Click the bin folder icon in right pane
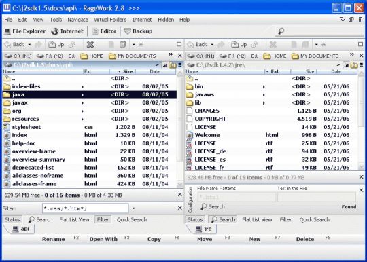The image size is (367, 262). 190,86
